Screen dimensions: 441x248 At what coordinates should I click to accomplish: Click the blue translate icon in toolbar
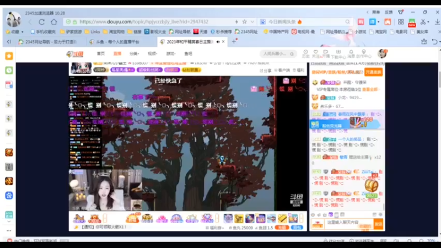point(373,21)
